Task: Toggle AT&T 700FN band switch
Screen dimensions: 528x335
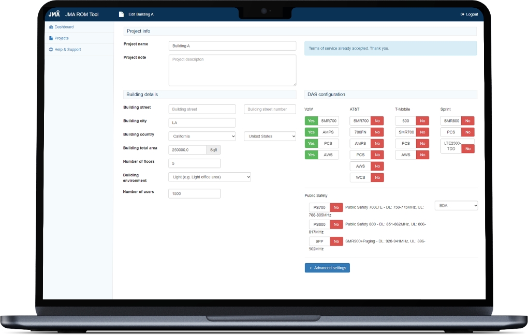Action: (377, 132)
